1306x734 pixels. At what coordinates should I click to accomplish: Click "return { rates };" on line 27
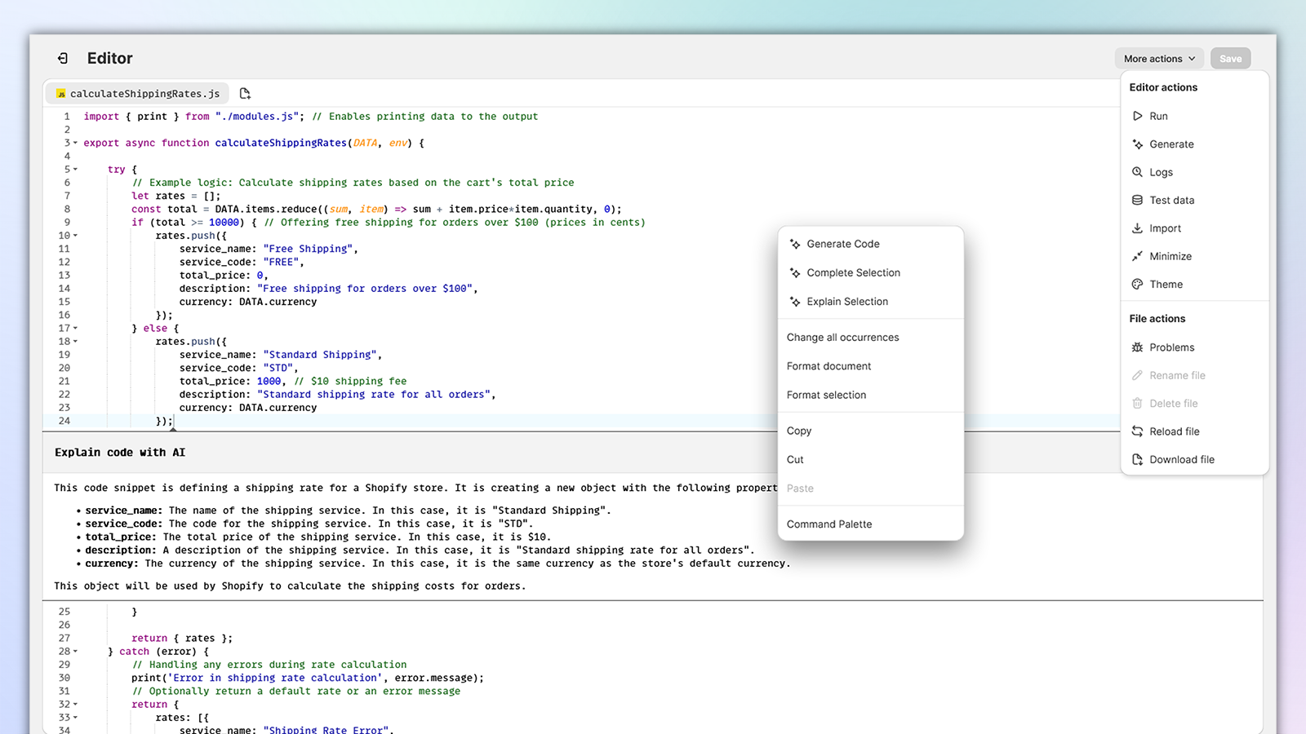click(x=182, y=639)
